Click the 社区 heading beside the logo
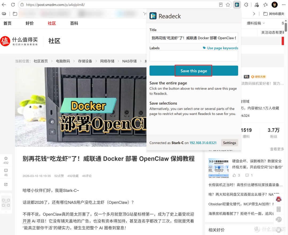 point(54,41)
